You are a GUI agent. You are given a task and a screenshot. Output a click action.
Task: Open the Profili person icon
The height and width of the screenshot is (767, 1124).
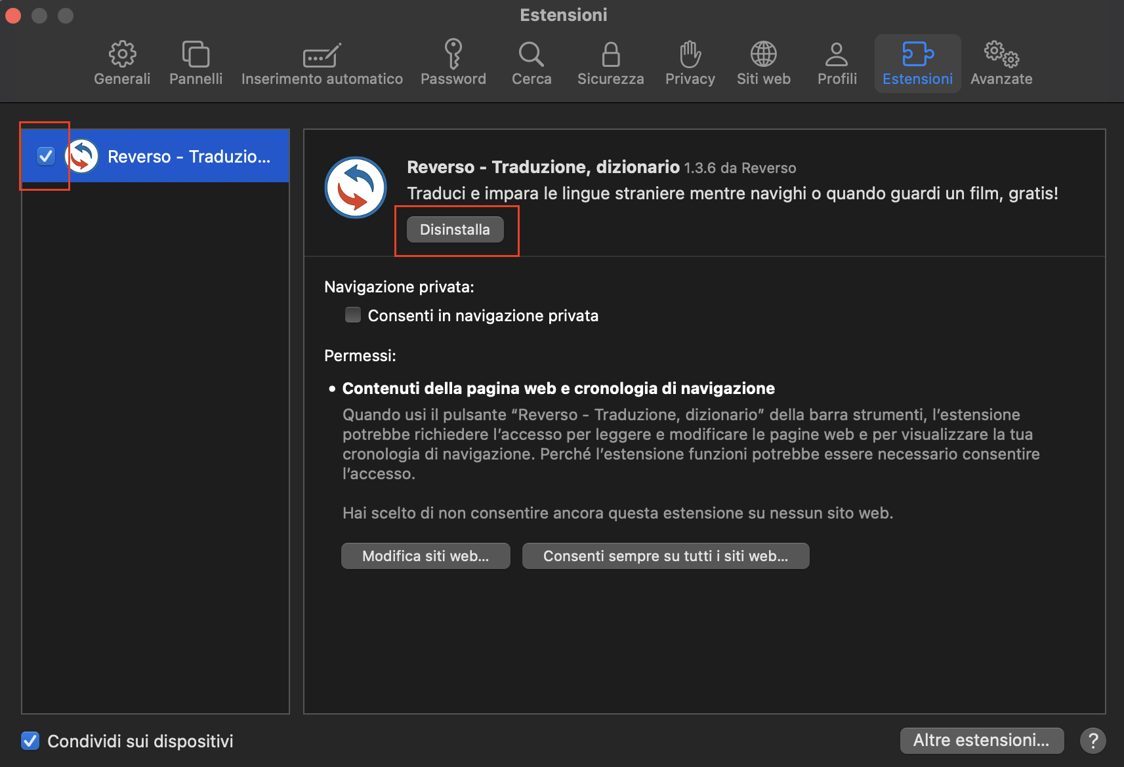837,62
